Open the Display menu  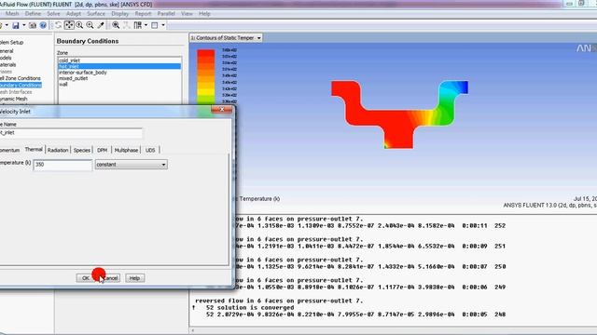tap(120, 14)
